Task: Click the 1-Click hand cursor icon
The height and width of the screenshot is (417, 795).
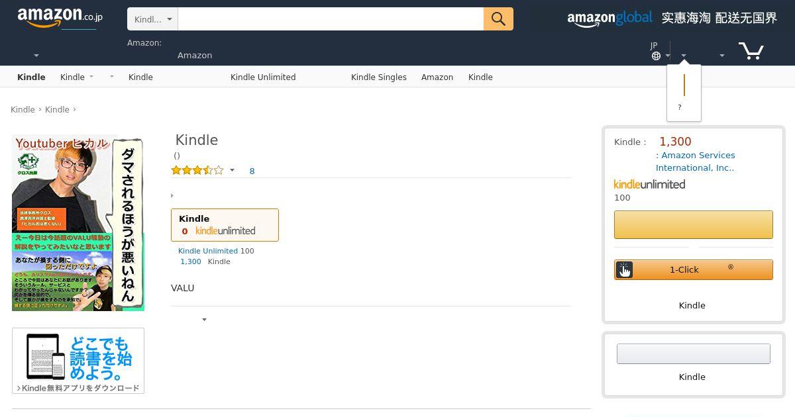Action: [624, 269]
